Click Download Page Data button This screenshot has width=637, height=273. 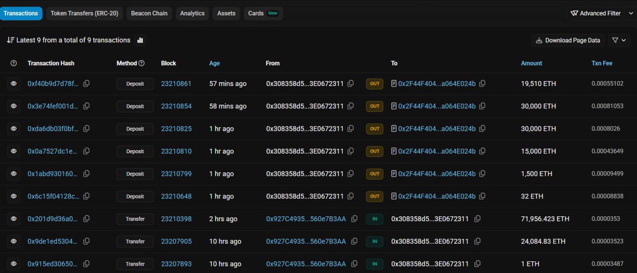click(x=568, y=40)
